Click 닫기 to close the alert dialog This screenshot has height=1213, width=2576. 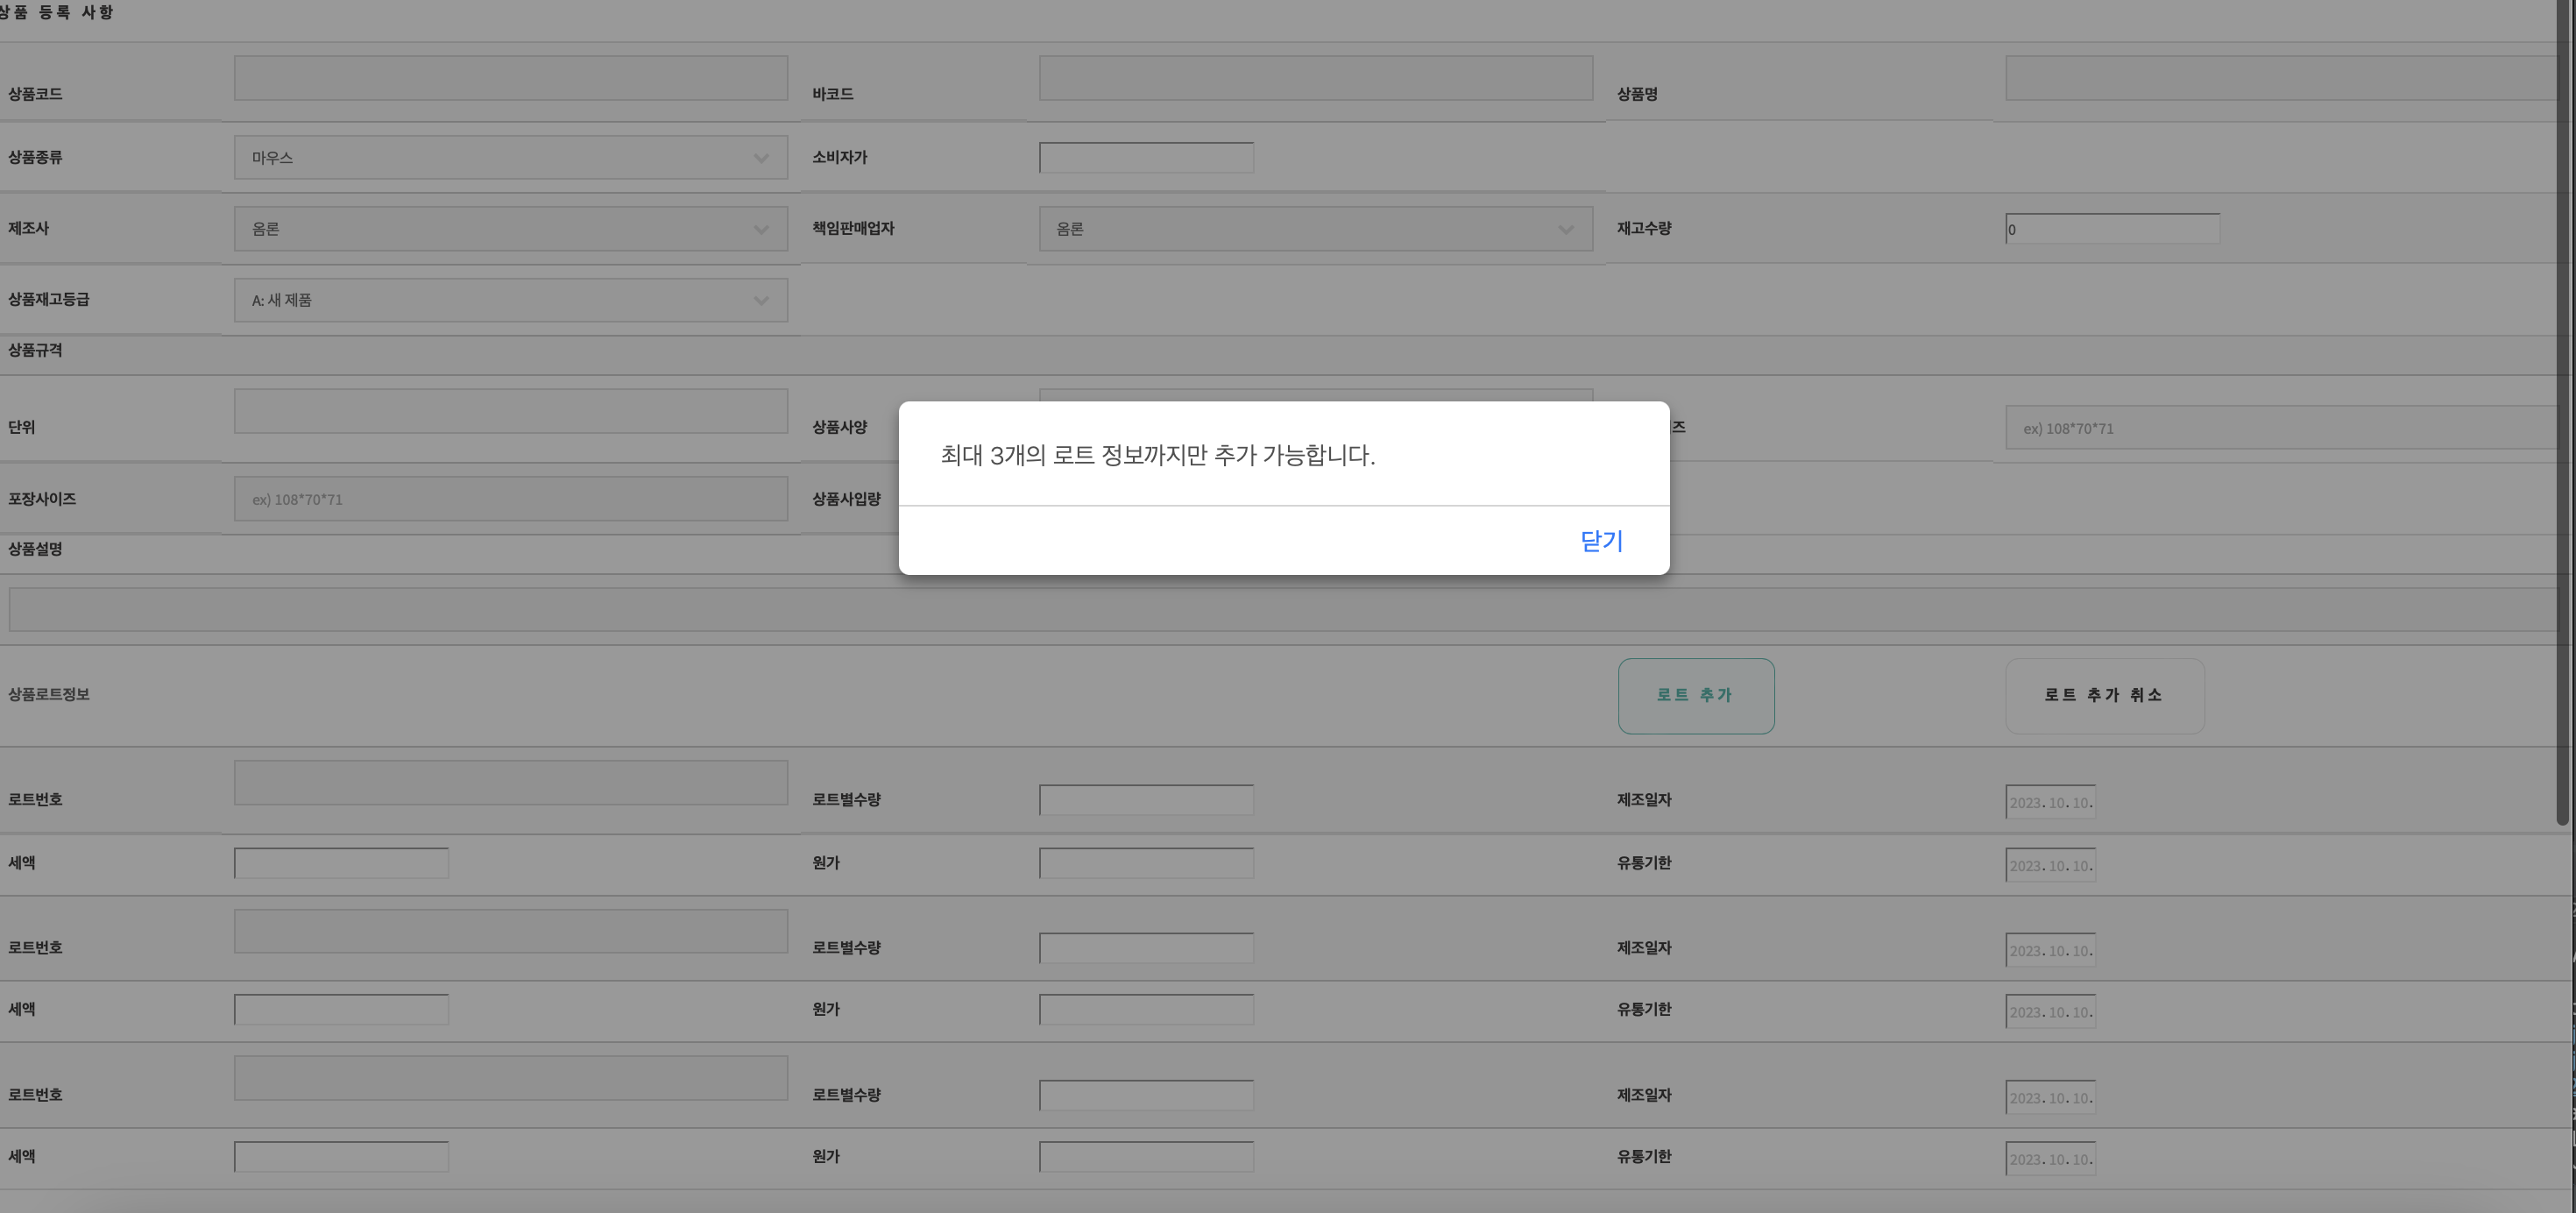(1601, 541)
